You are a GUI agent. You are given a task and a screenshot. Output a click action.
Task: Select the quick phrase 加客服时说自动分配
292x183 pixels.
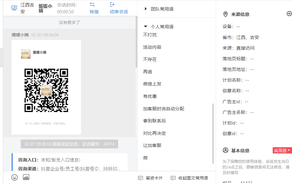(x=164, y=108)
